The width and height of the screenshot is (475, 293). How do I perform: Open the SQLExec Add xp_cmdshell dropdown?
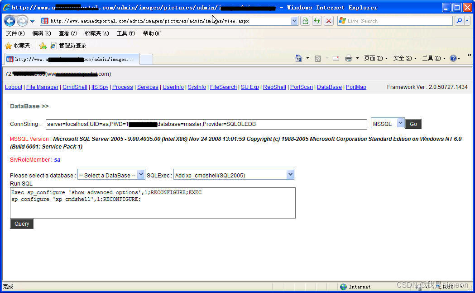pos(234,175)
